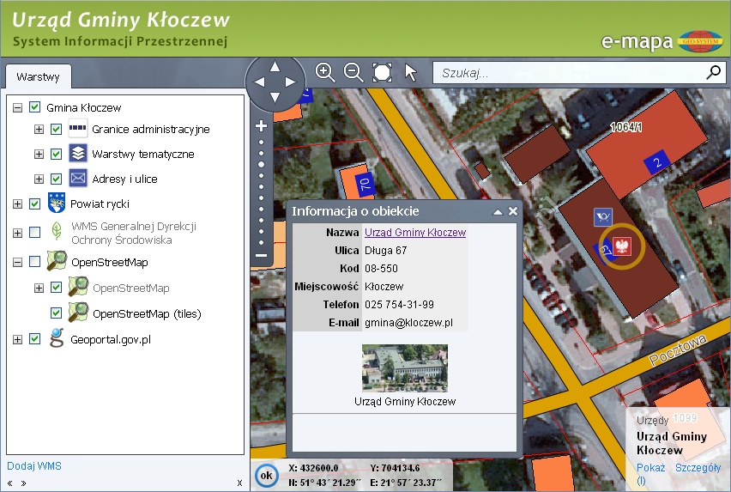Expand the Warstwy tematyczne node
The height and width of the screenshot is (492, 731).
point(39,154)
